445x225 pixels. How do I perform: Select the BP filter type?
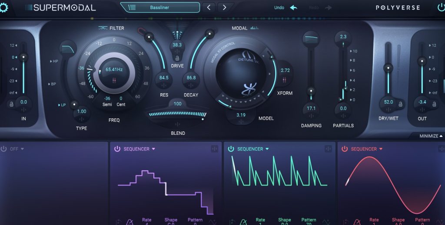tap(53, 84)
